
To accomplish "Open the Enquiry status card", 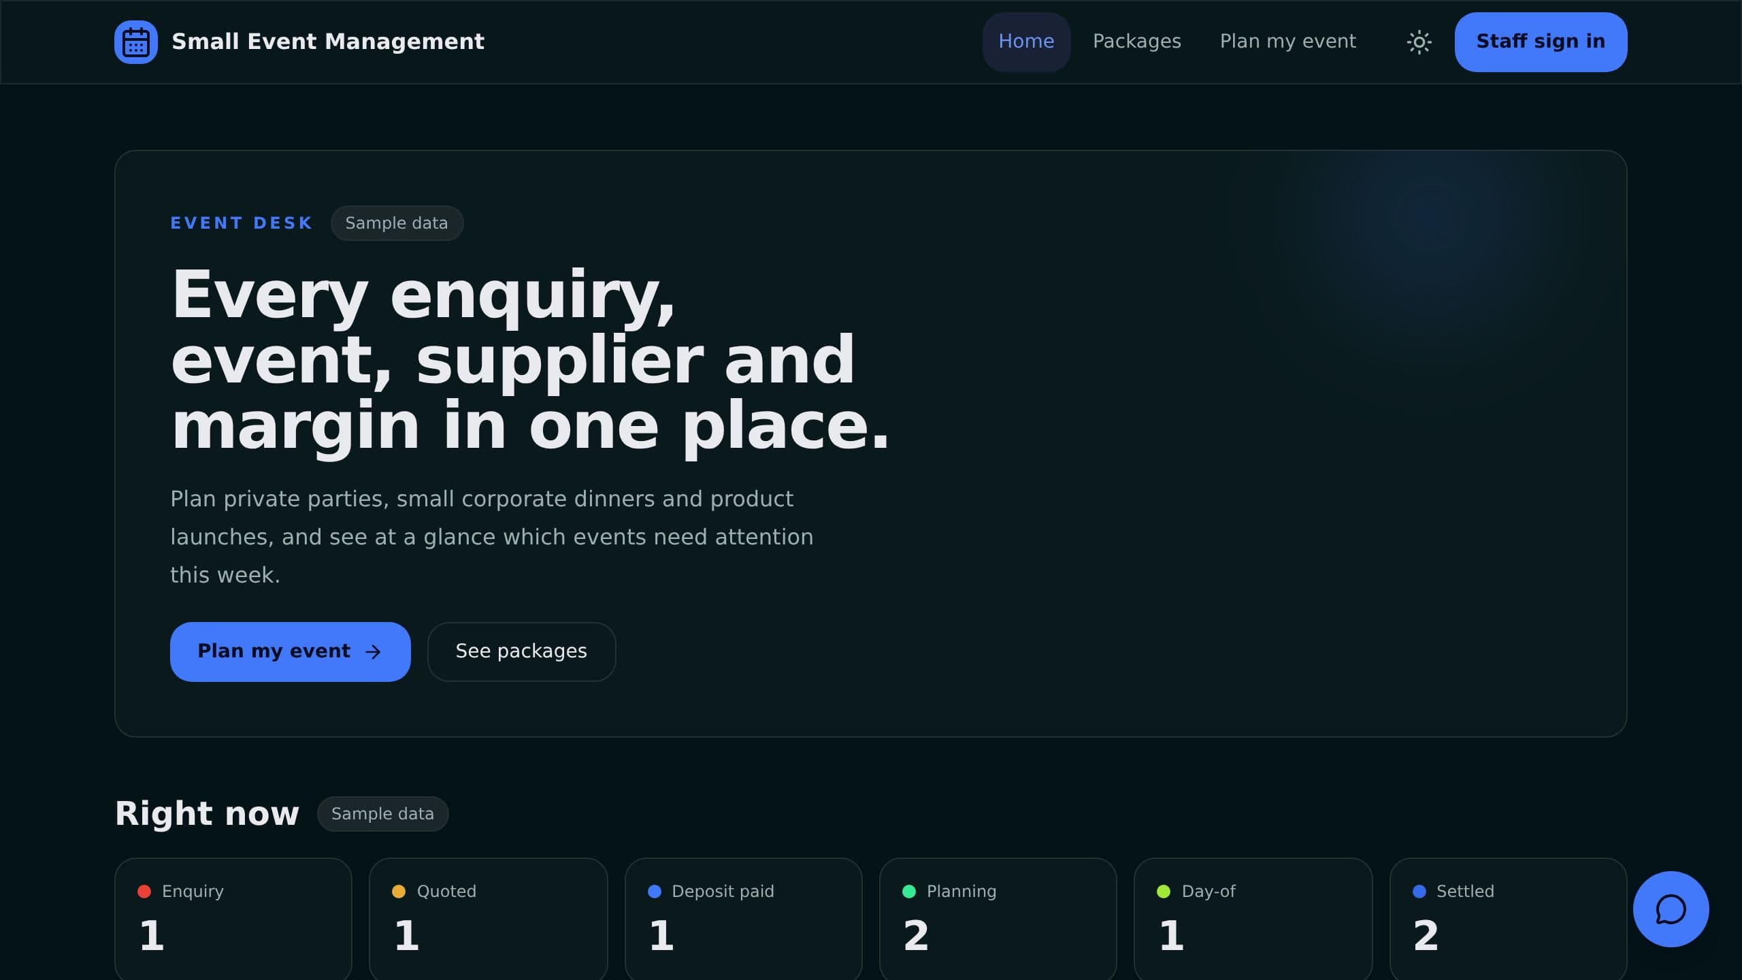I will click(233, 919).
